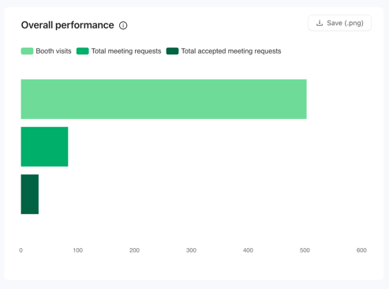Toggle Total meeting requests legend swatch

(x=83, y=51)
